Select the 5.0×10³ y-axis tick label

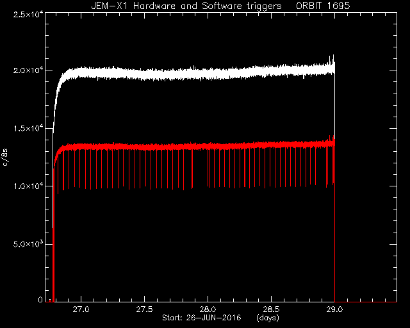[28, 244]
